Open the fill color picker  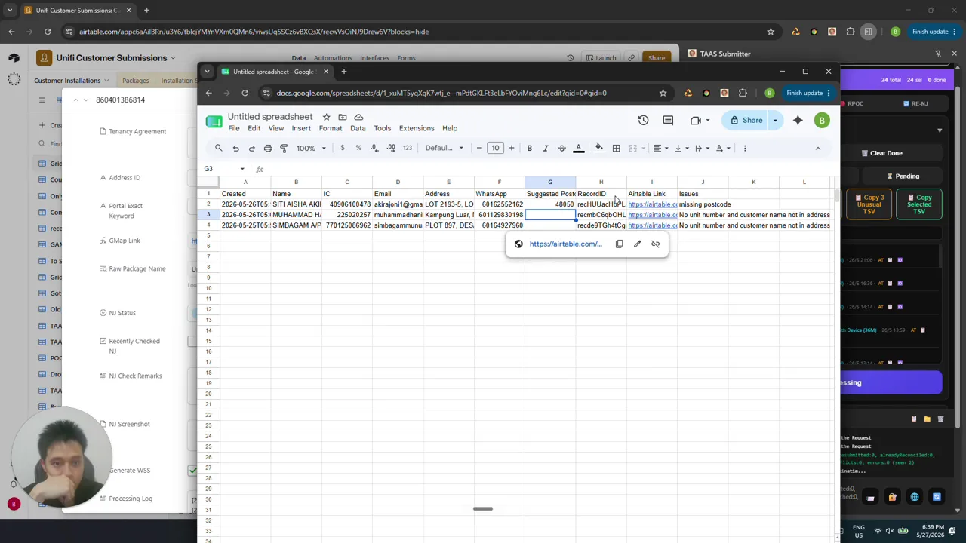[x=599, y=148]
